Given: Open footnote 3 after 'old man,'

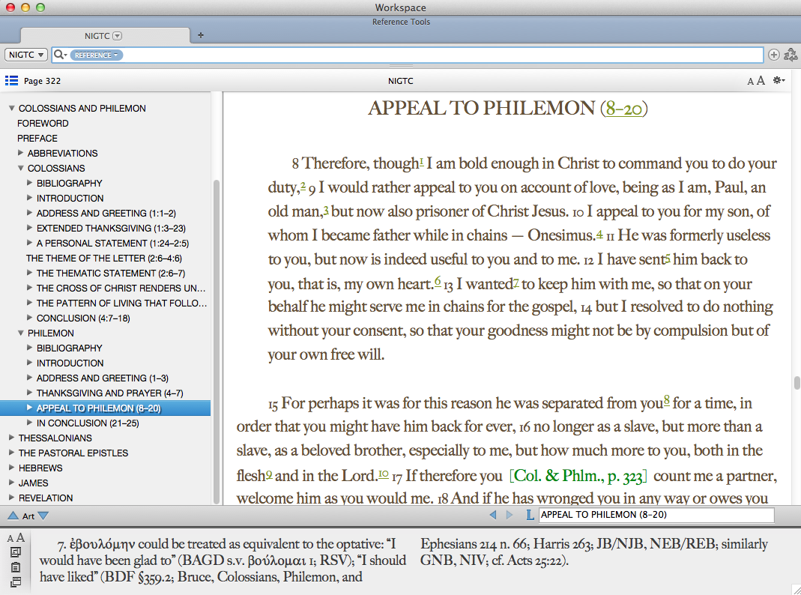Looking at the screenshot, I should point(326,209).
